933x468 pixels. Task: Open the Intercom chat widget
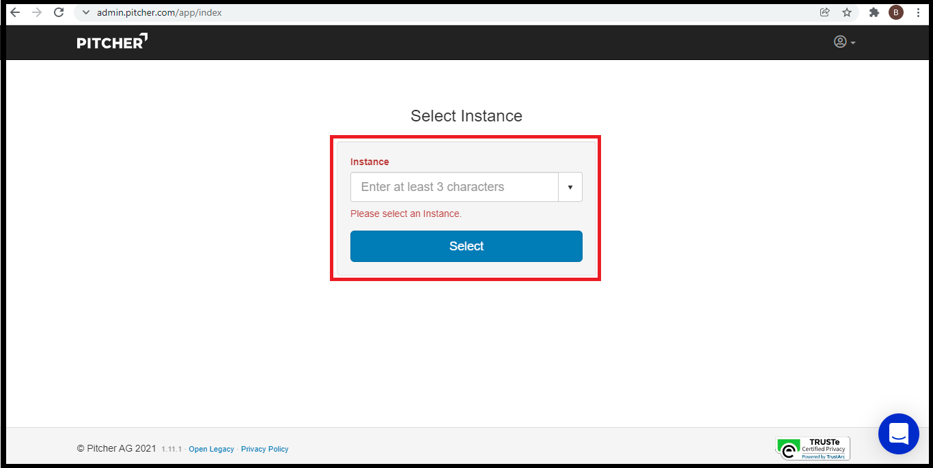coord(898,434)
